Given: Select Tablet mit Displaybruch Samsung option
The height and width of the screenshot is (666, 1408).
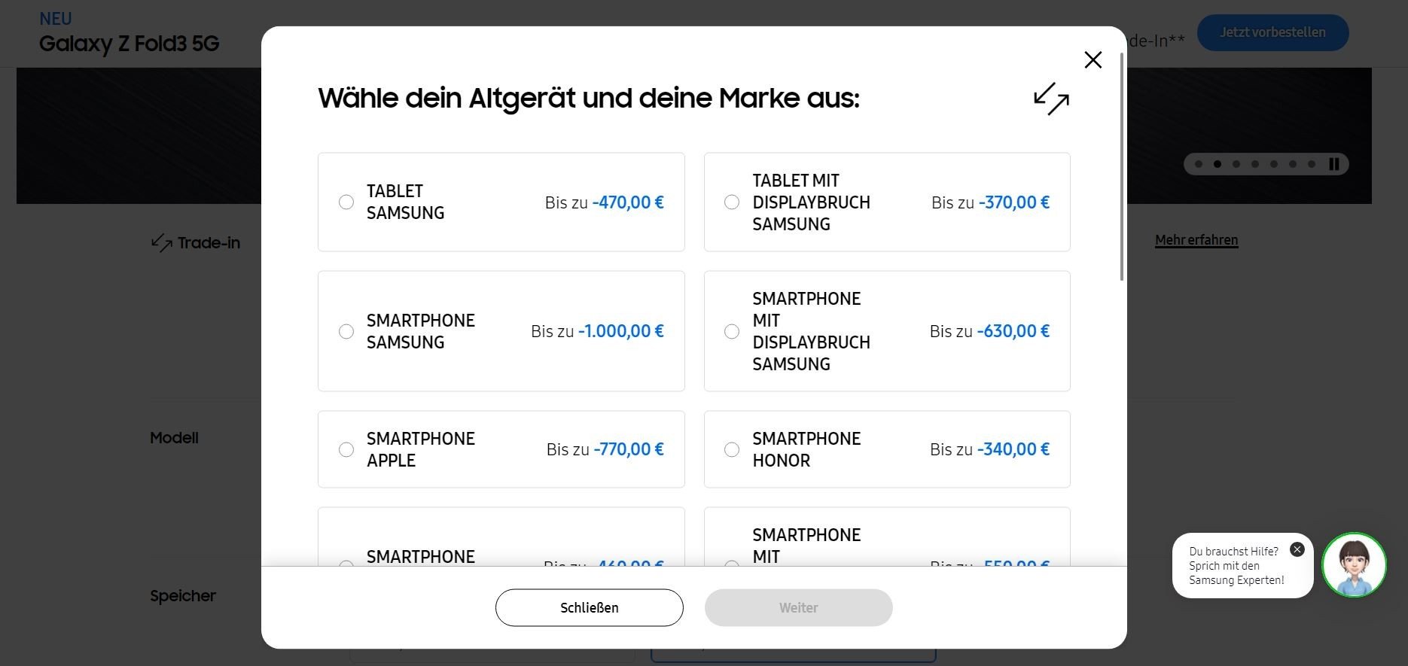Looking at the screenshot, I should (x=732, y=202).
